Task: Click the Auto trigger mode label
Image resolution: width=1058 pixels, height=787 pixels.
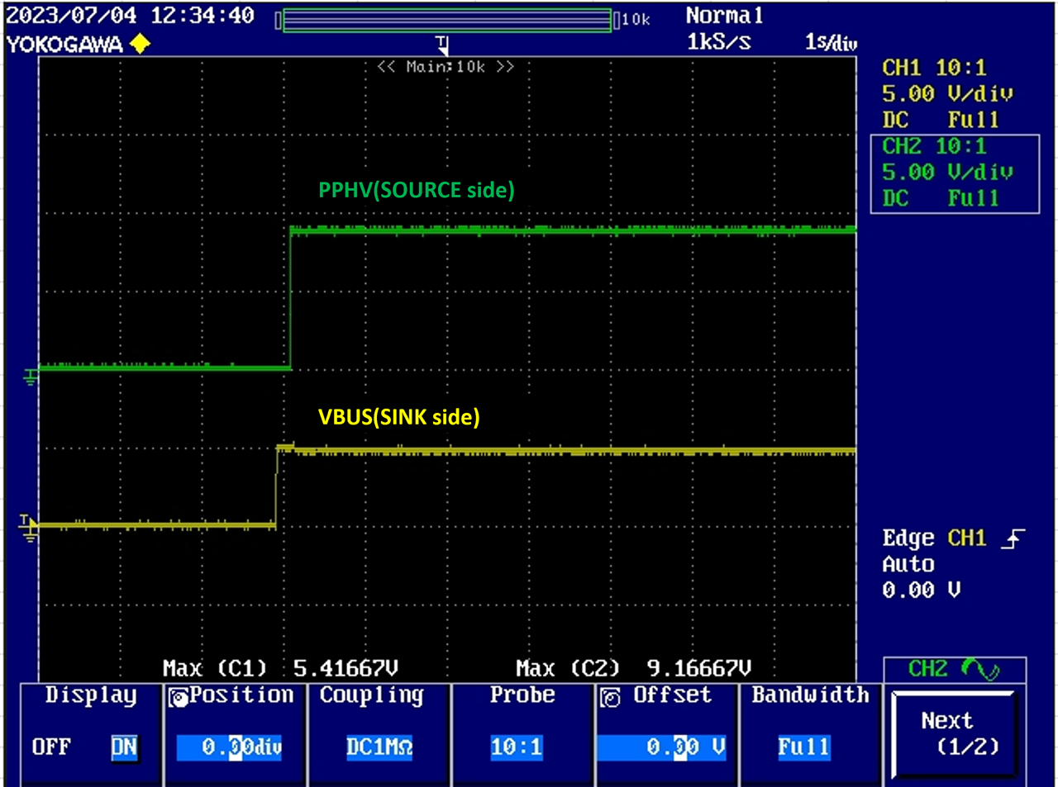Action: pyautogui.click(x=908, y=565)
